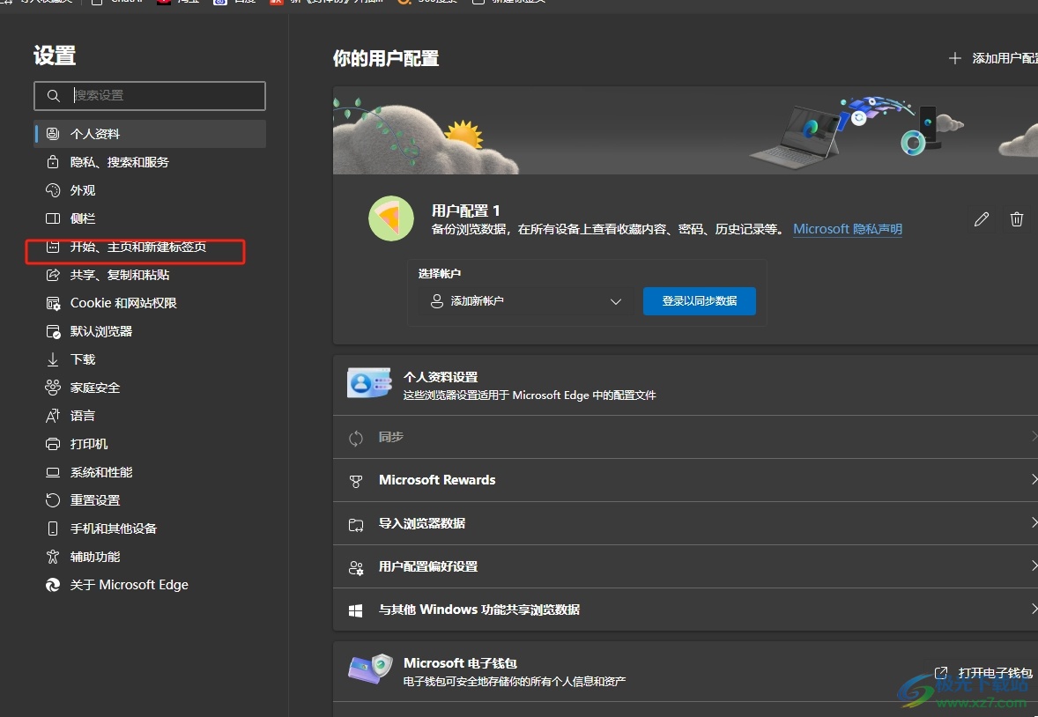1038x717 pixels.
Task: Click the 同步 sync arrows icon
Action: [x=356, y=439]
